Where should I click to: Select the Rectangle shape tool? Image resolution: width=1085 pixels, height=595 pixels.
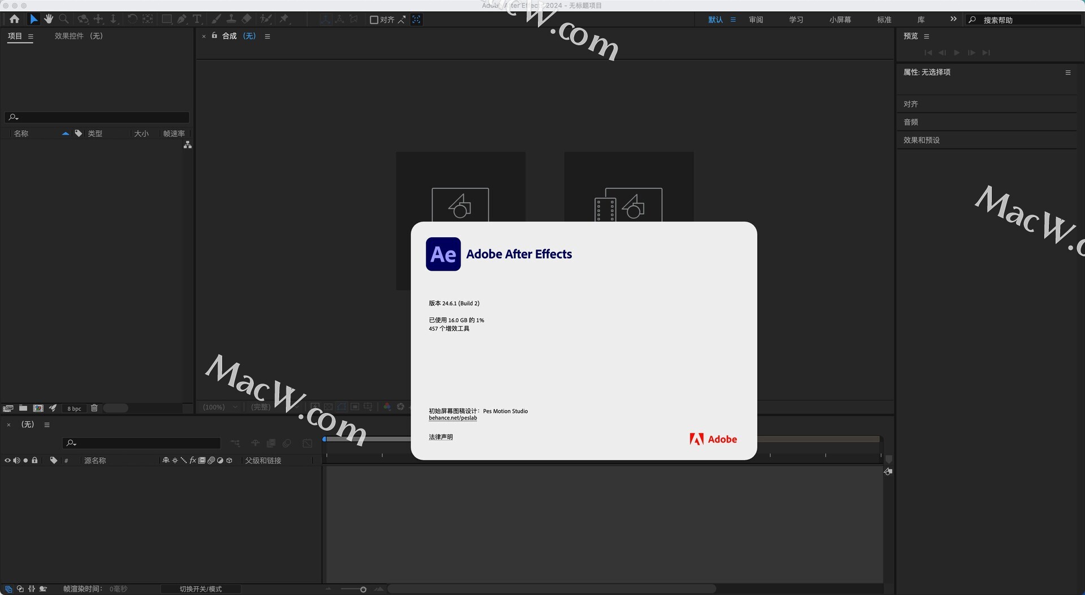167,19
